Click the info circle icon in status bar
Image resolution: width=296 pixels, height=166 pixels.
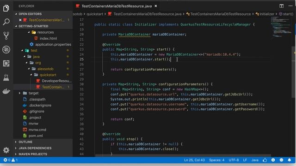273,160
